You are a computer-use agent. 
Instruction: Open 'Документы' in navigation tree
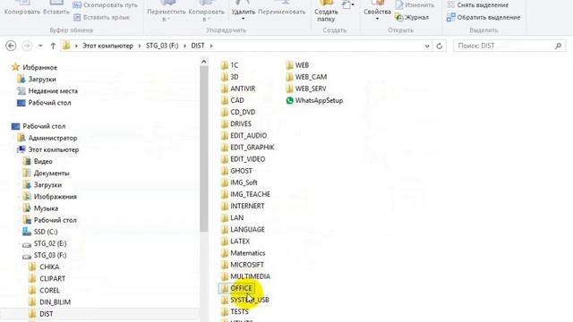pos(46,173)
